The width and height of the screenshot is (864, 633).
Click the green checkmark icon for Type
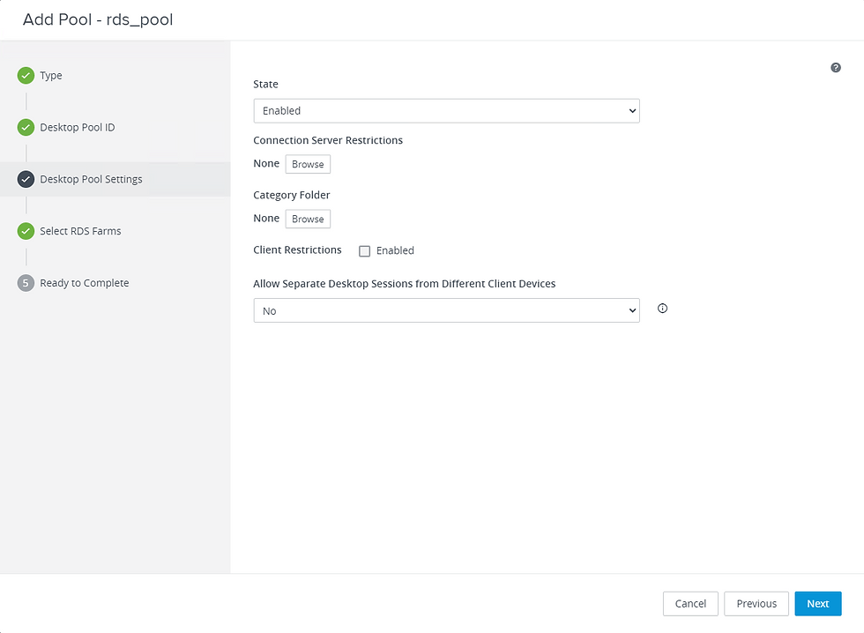coord(26,76)
